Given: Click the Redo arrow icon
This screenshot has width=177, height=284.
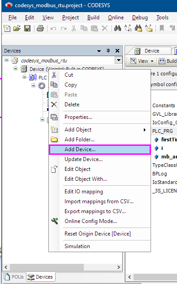Looking at the screenshot, I should tap(64, 28).
